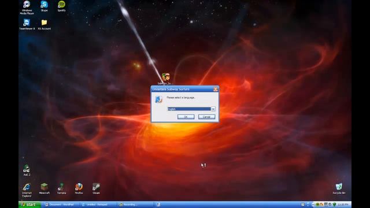Open the RS Account folder icon
This screenshot has height=208, width=370.
[45, 24]
